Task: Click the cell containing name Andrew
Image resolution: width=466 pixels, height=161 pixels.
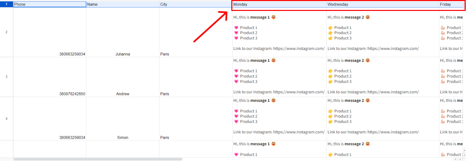Action: (x=122, y=94)
